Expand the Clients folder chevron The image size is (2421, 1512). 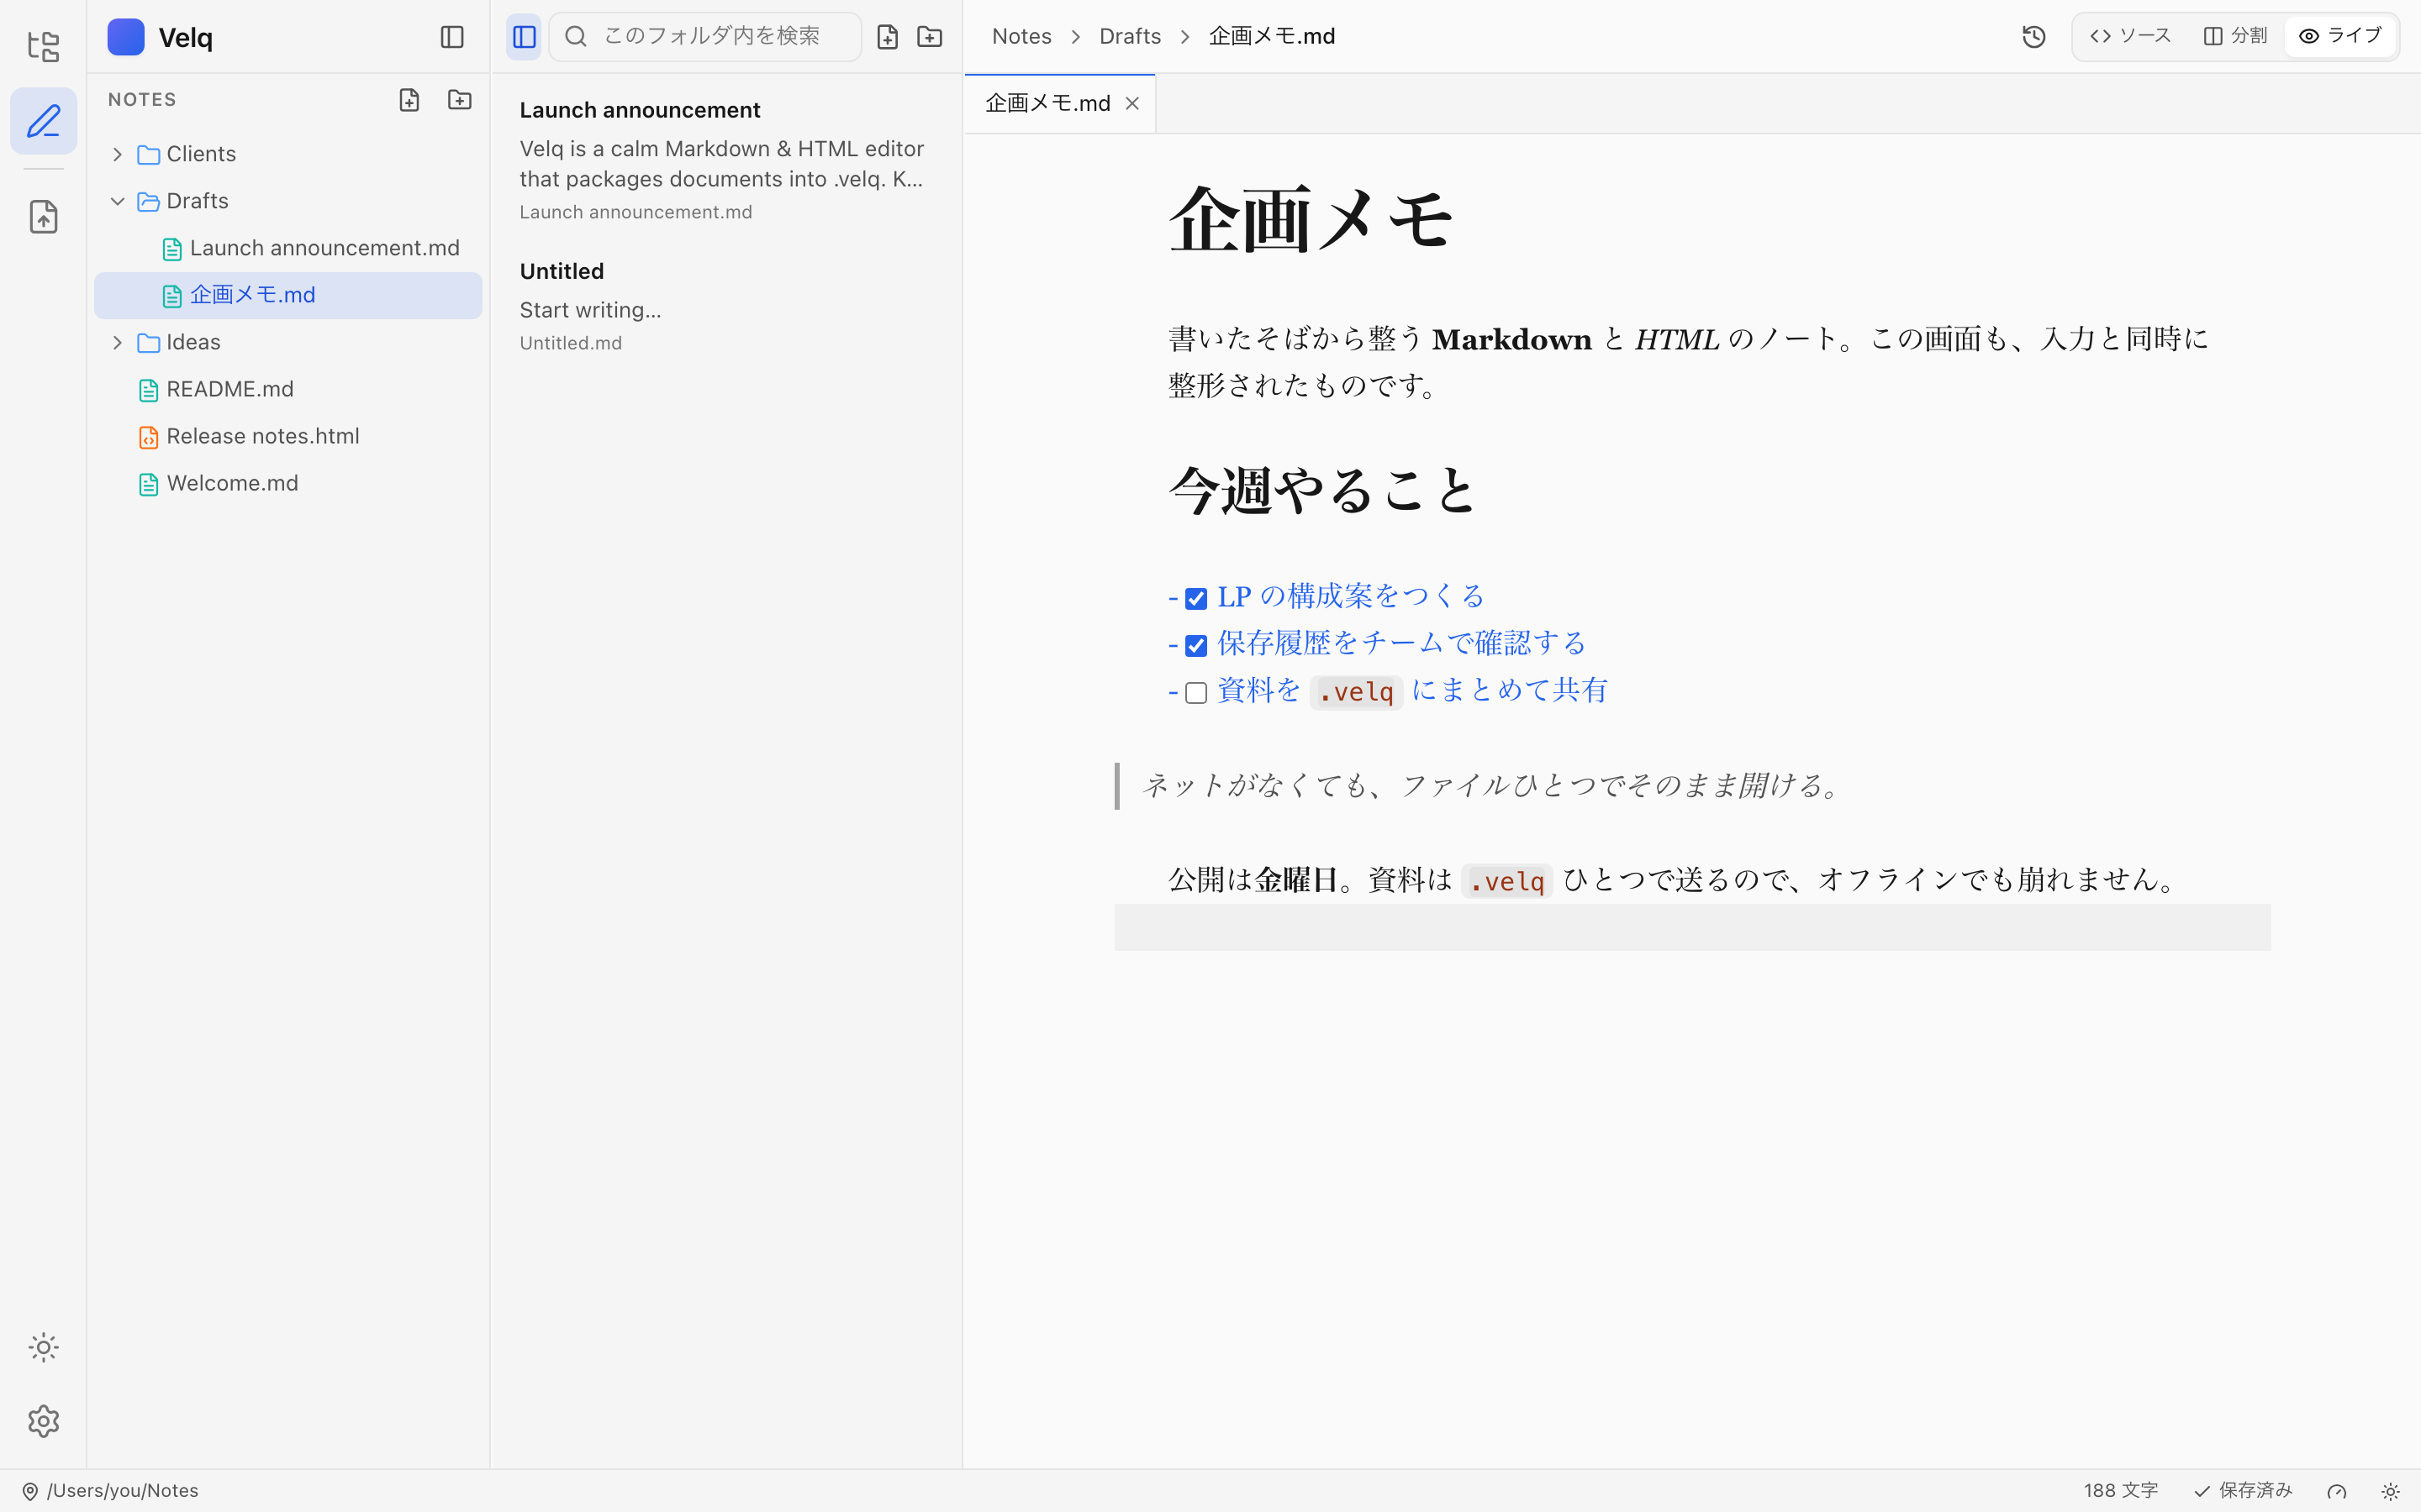point(118,154)
